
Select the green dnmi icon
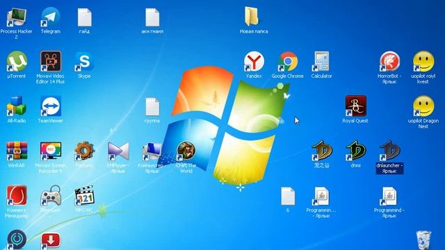(x=355, y=151)
